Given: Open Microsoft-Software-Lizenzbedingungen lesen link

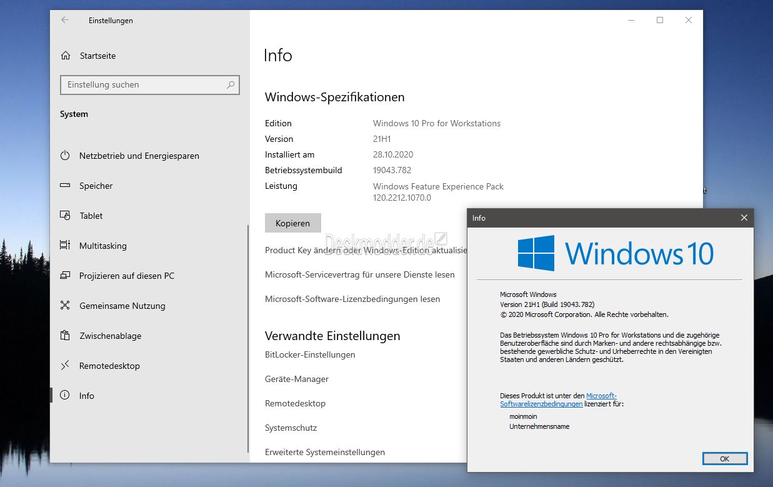Looking at the screenshot, I should (x=352, y=299).
